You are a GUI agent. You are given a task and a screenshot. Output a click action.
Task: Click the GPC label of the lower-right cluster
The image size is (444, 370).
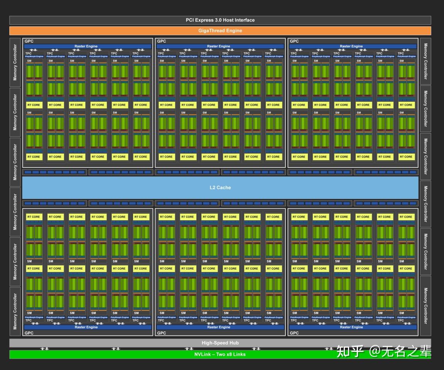coord(294,333)
